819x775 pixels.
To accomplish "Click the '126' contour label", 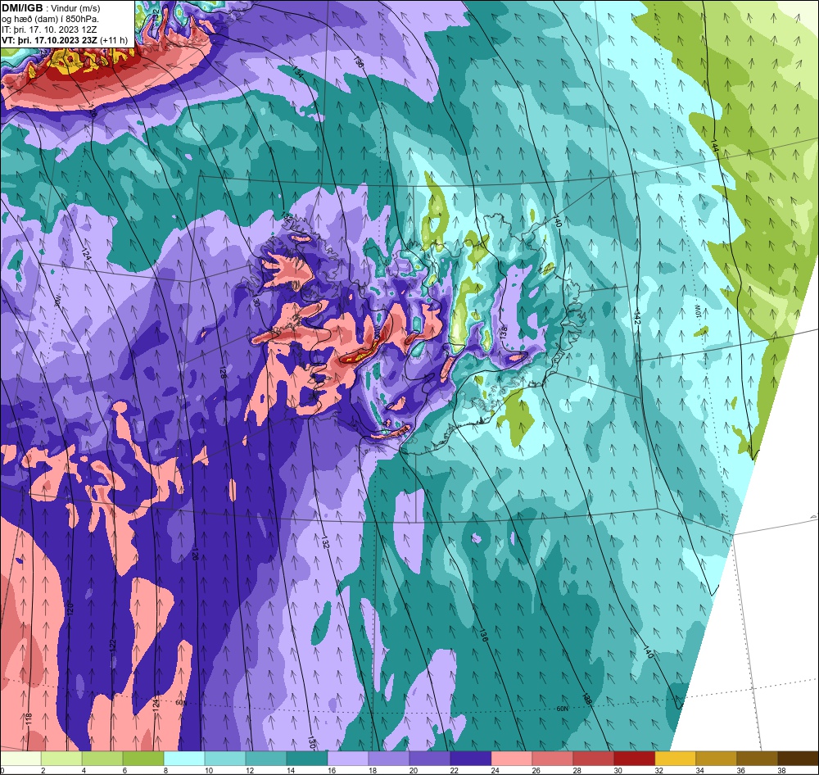I will coord(195,554).
